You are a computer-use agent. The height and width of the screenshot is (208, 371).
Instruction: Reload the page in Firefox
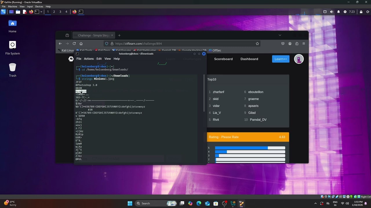pyautogui.click(x=74, y=44)
